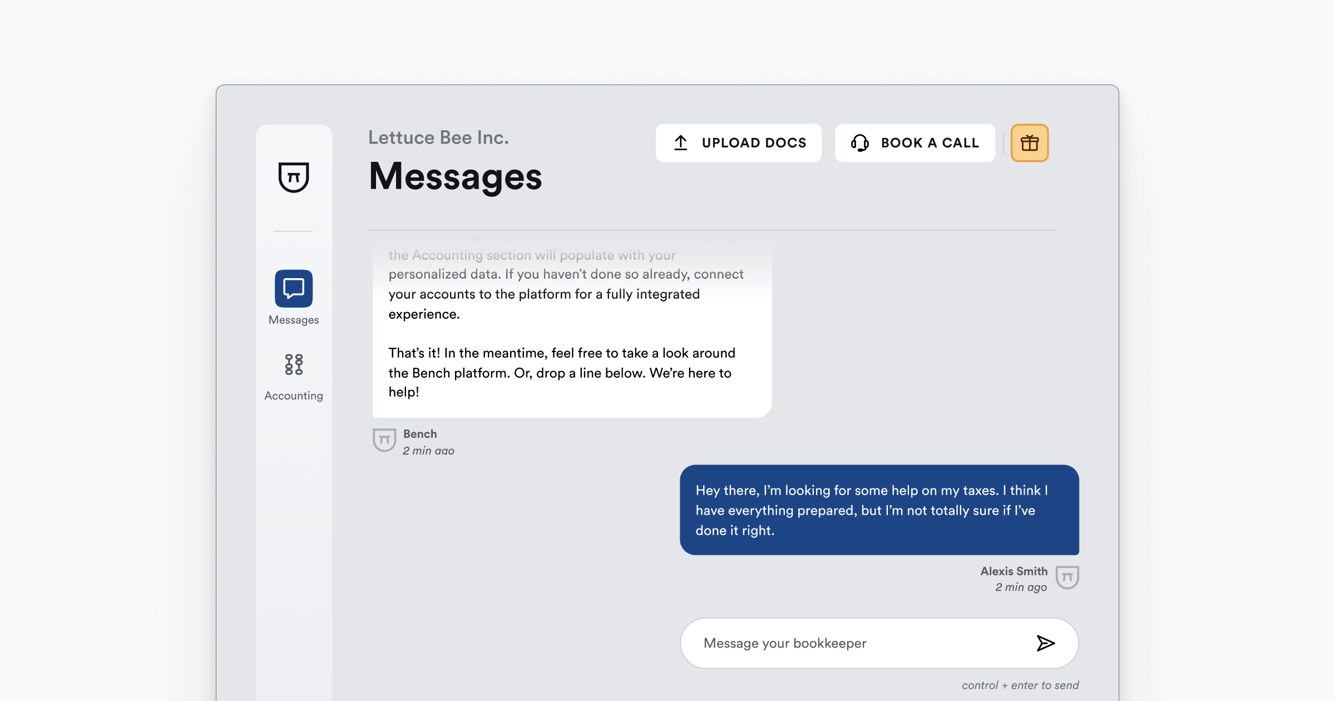The width and height of the screenshot is (1335, 701).
Task: Select the Messages sidebar label
Action: [x=294, y=320]
